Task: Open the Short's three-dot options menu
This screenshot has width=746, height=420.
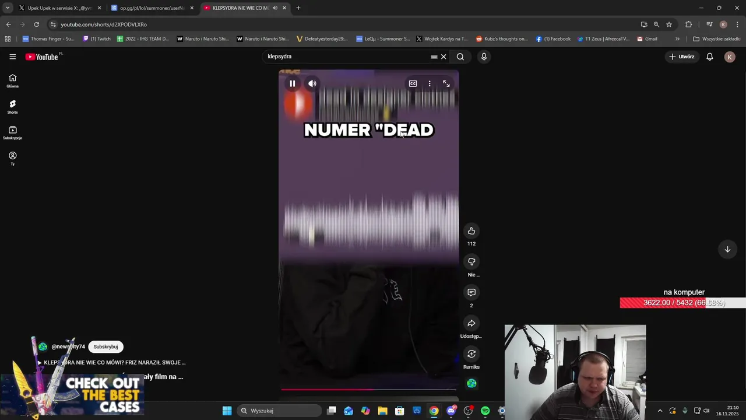Action: coord(430,83)
